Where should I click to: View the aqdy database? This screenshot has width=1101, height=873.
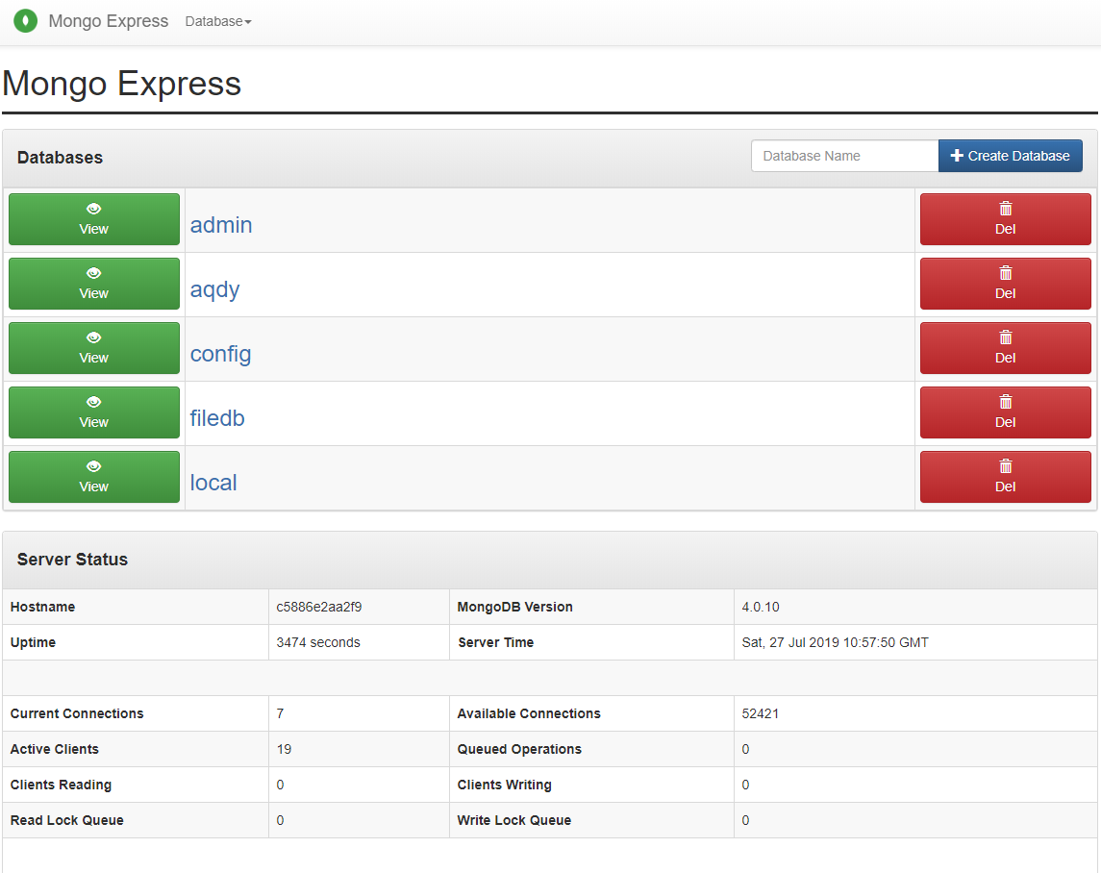pyautogui.click(x=94, y=284)
